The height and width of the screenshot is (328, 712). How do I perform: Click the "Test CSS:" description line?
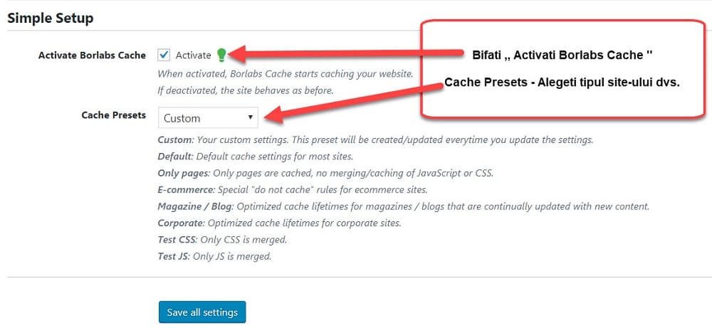click(x=222, y=239)
